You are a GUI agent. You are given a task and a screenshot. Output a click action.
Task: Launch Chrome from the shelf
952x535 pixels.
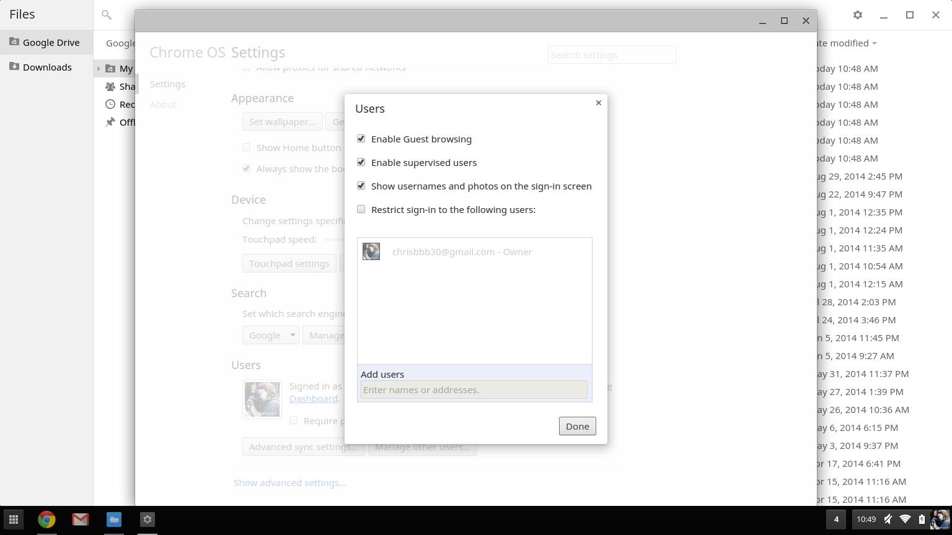coord(46,520)
